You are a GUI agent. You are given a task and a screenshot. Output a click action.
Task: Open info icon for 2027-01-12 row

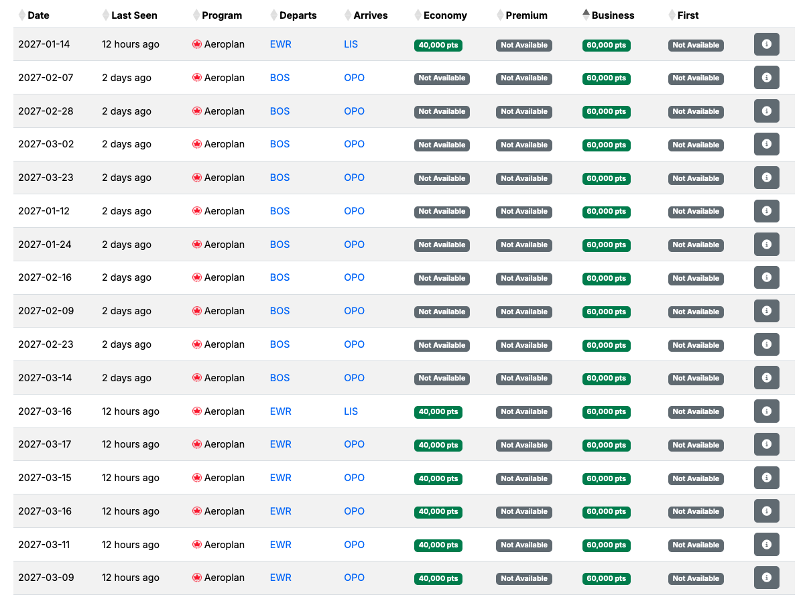tap(767, 211)
